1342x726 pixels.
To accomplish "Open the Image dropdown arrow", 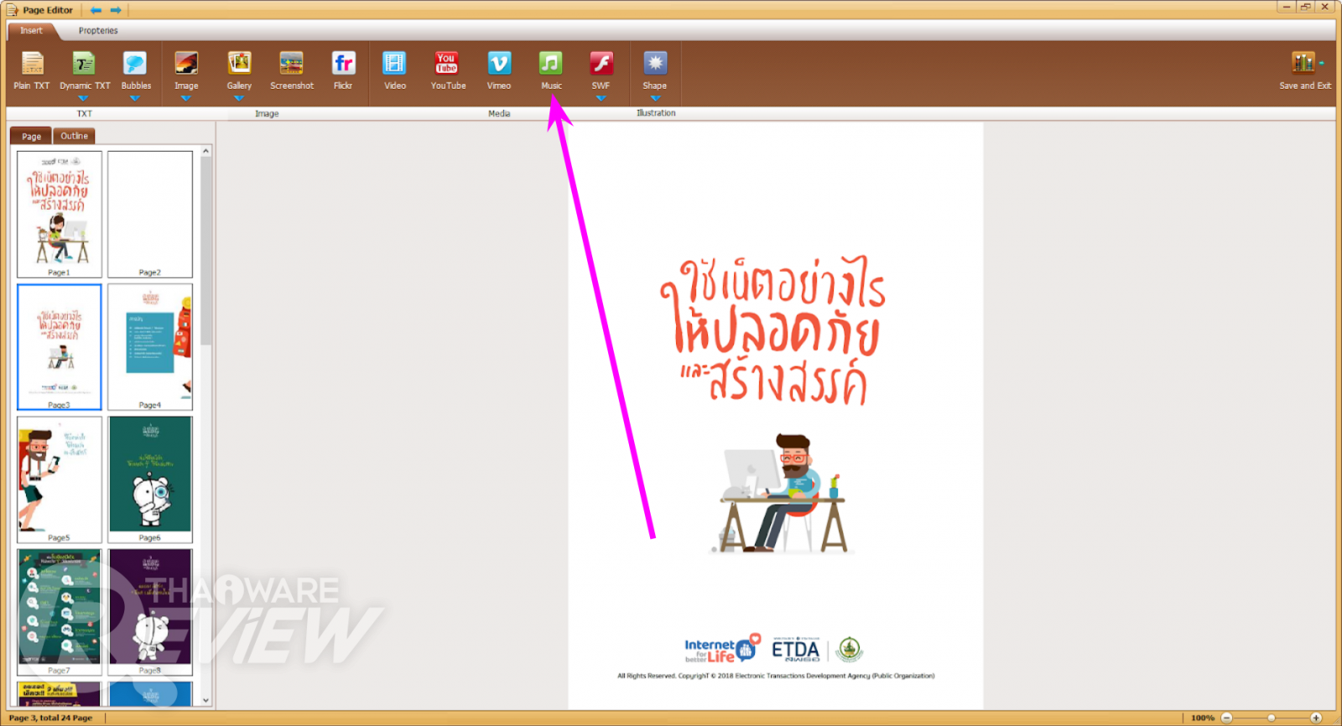I will point(186,98).
